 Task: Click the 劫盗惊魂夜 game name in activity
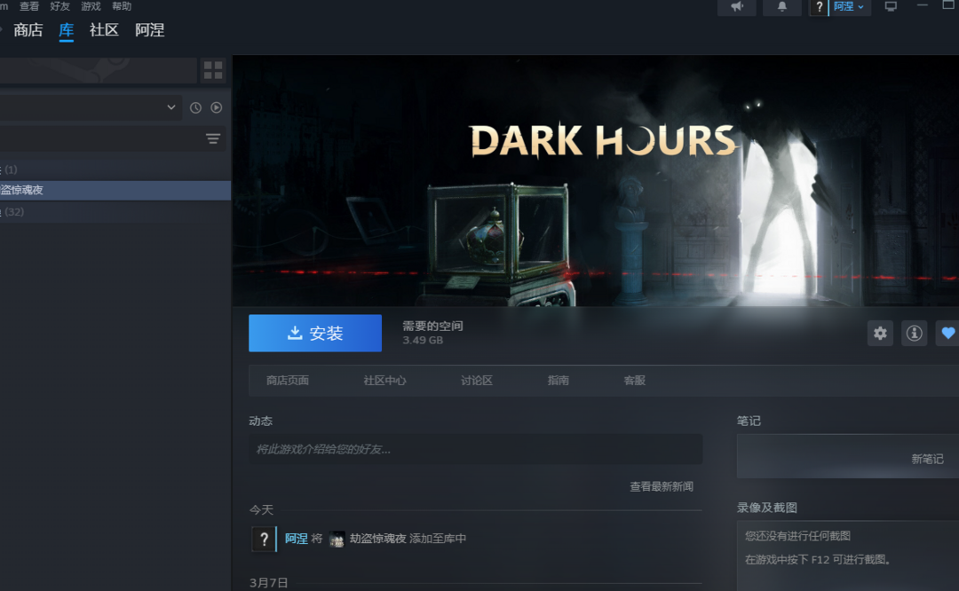tap(378, 539)
